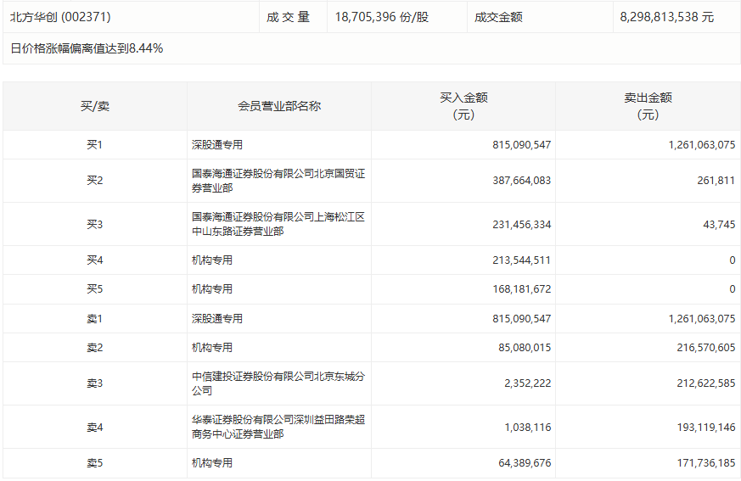Select buy amount 2,352,222
This screenshot has height=481, width=741.
tap(527, 383)
